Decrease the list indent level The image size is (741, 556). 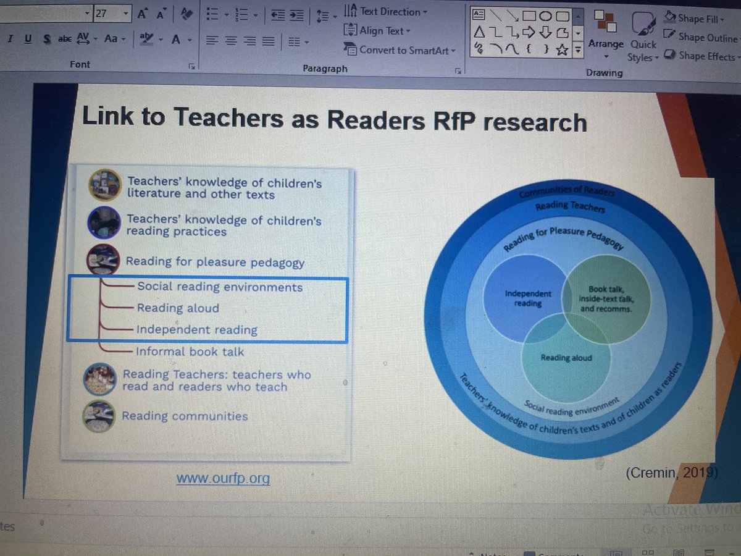tap(279, 15)
